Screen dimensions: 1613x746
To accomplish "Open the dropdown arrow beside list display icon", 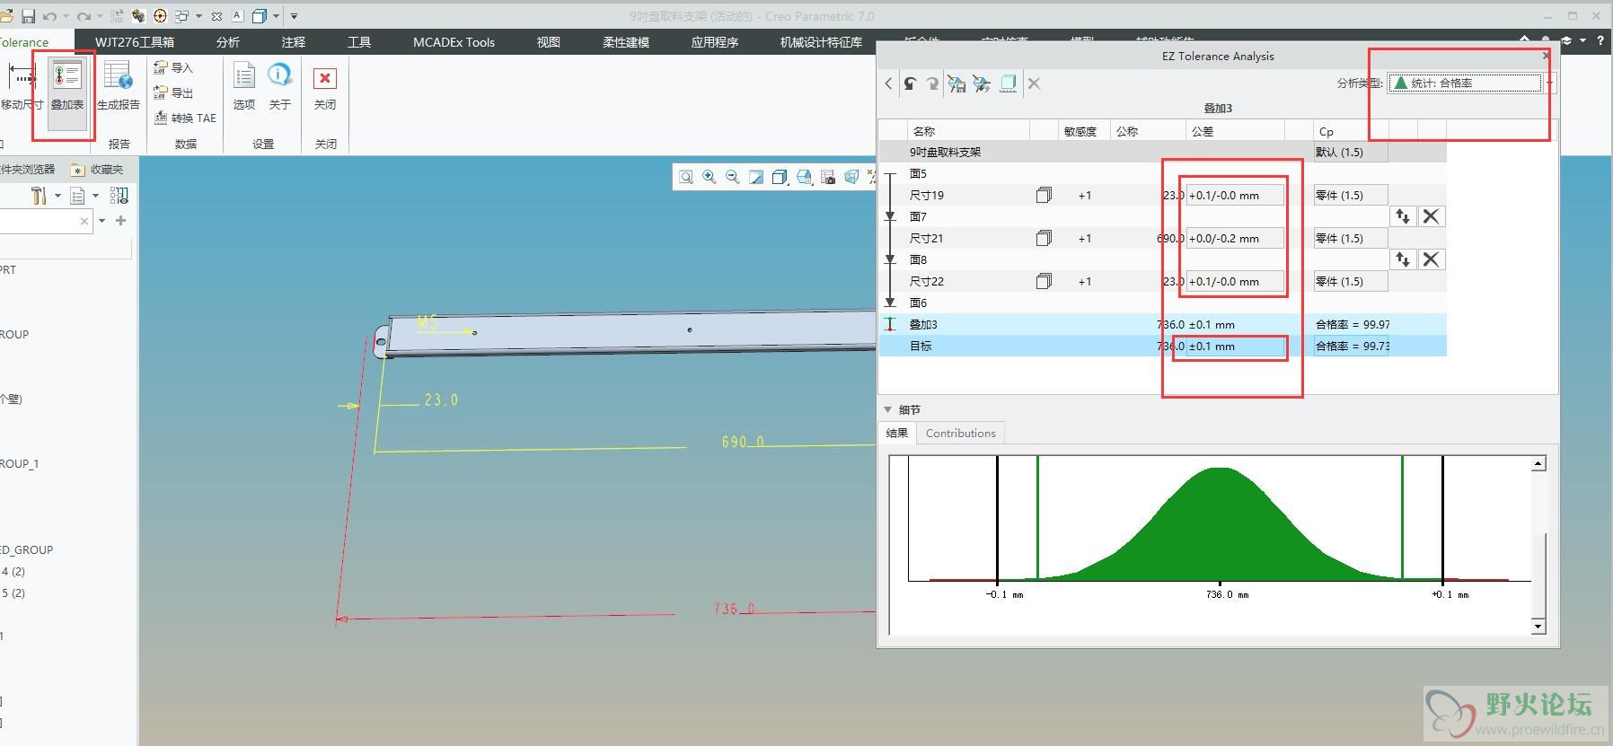I will pos(95,196).
